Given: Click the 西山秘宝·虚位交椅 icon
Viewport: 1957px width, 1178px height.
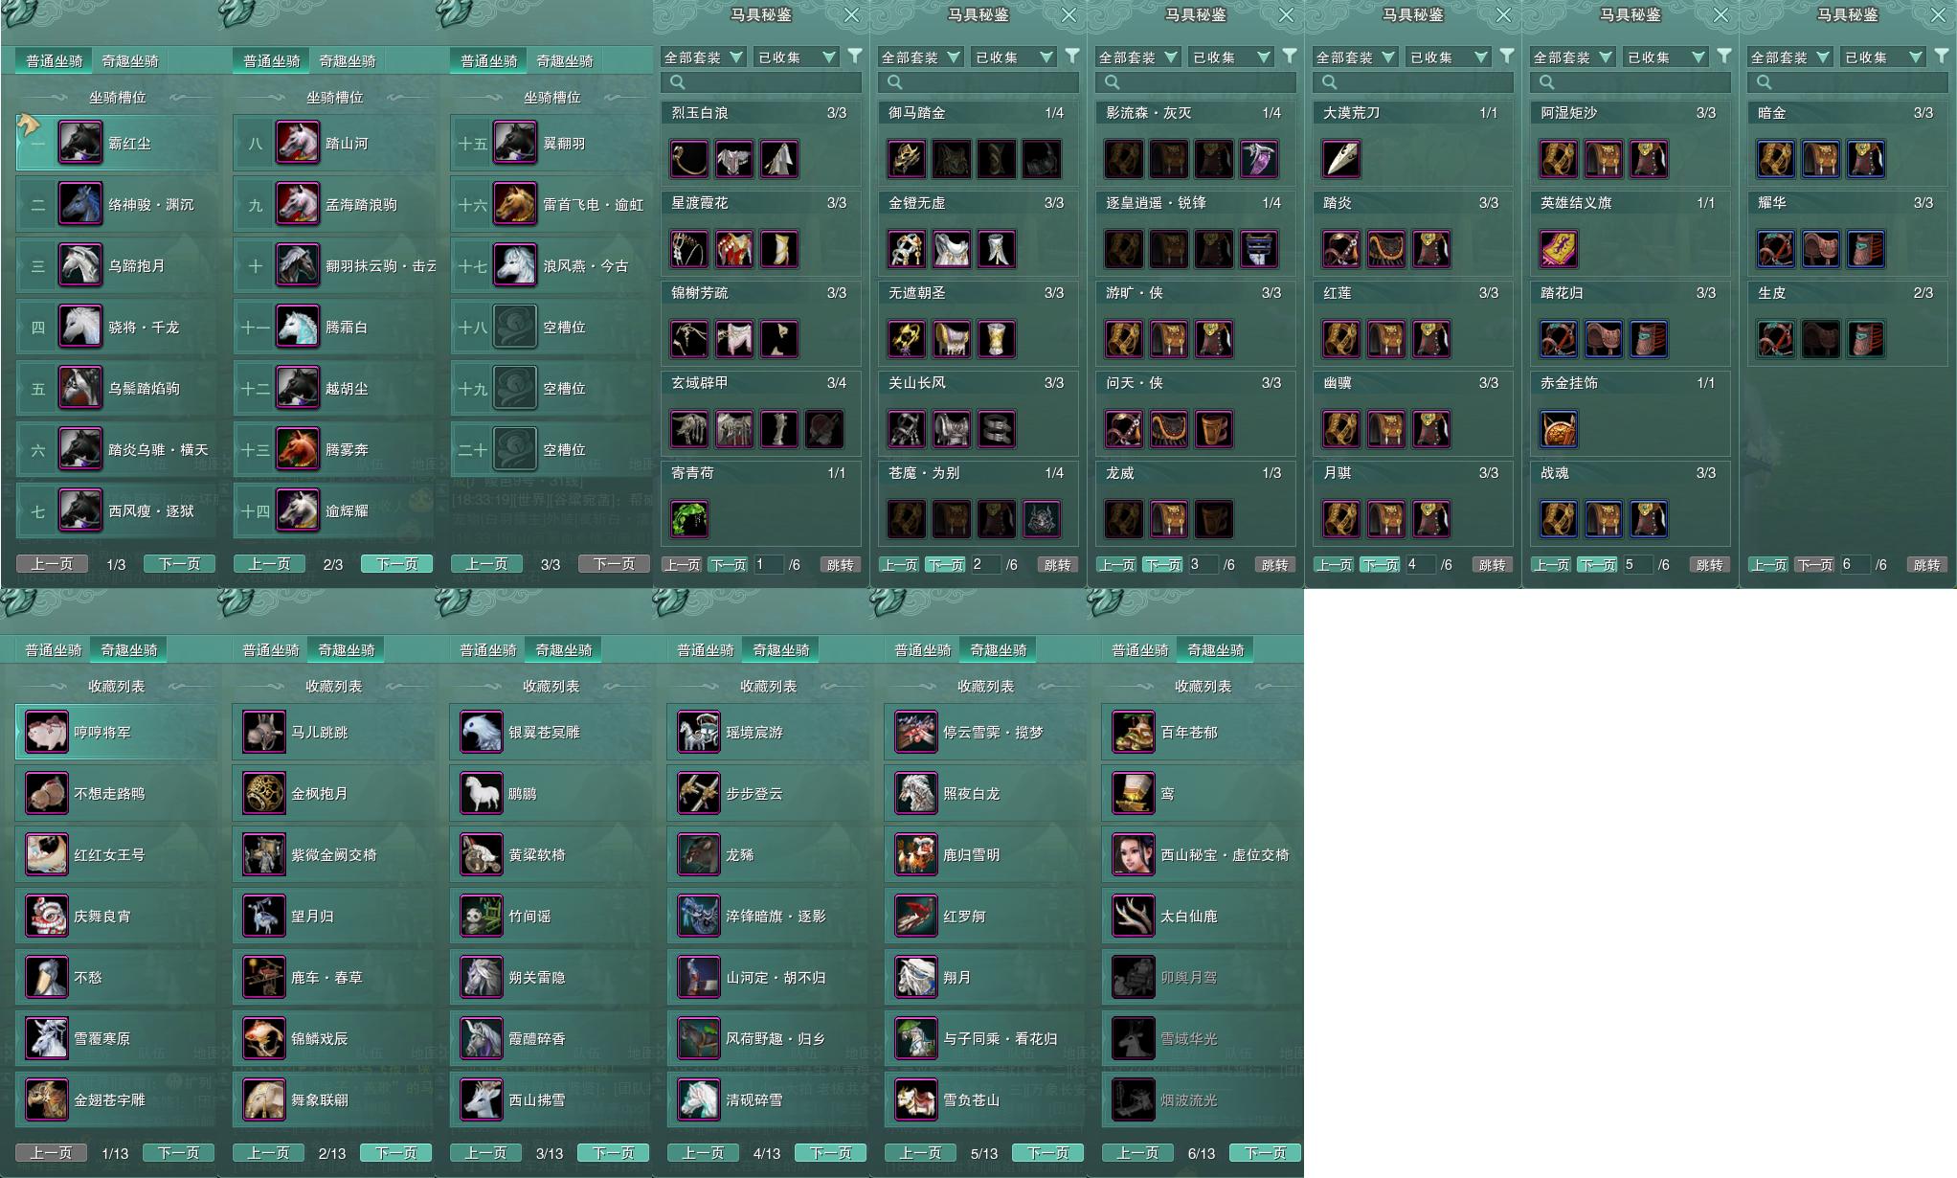Looking at the screenshot, I should [x=1133, y=854].
